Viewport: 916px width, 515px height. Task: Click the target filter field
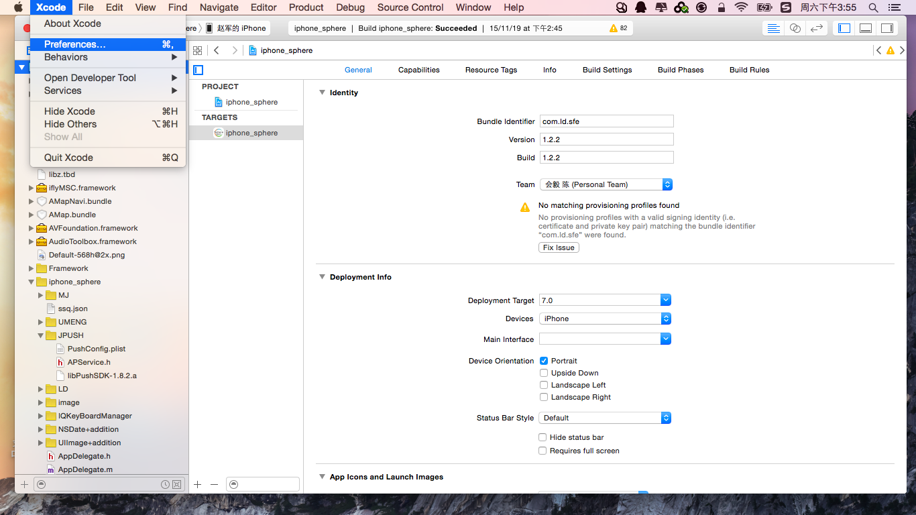(263, 484)
